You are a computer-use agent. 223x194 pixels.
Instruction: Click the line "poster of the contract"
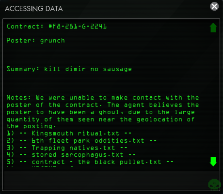click(x=103, y=105)
